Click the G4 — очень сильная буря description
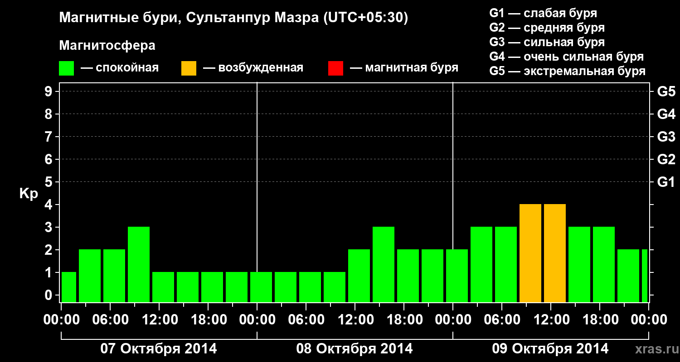This screenshot has height=362, width=680. click(566, 57)
